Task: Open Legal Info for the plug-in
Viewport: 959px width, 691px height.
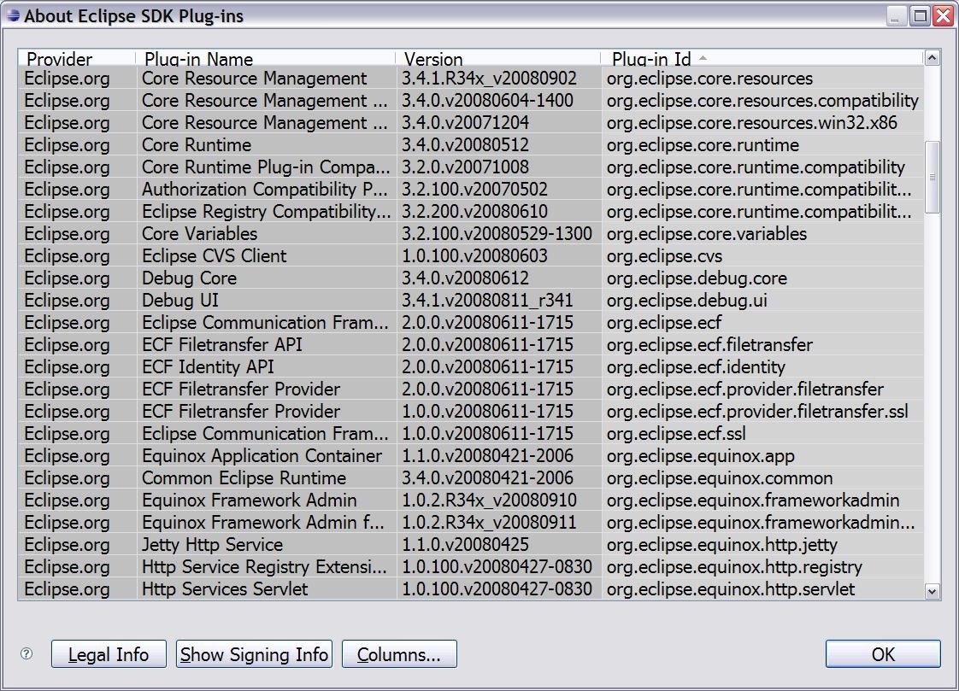Action: coord(109,654)
